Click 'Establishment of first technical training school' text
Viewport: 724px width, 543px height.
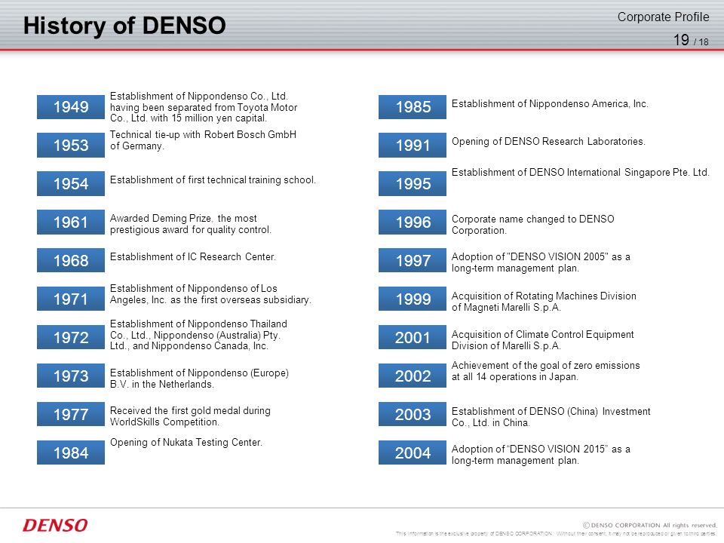[x=213, y=180]
